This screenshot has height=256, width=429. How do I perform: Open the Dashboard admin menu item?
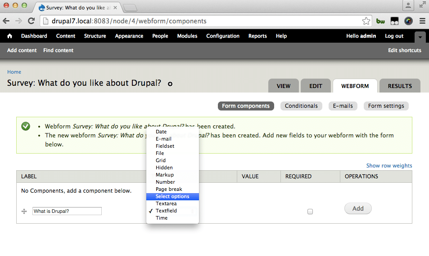[x=34, y=36]
